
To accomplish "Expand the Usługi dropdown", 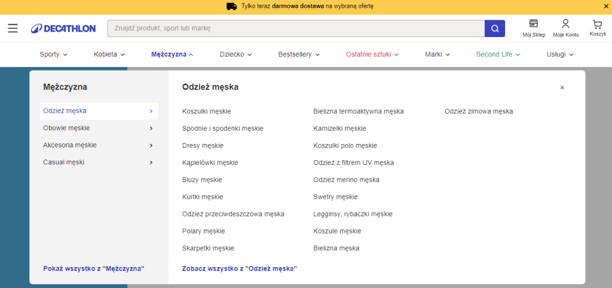I will click(560, 54).
